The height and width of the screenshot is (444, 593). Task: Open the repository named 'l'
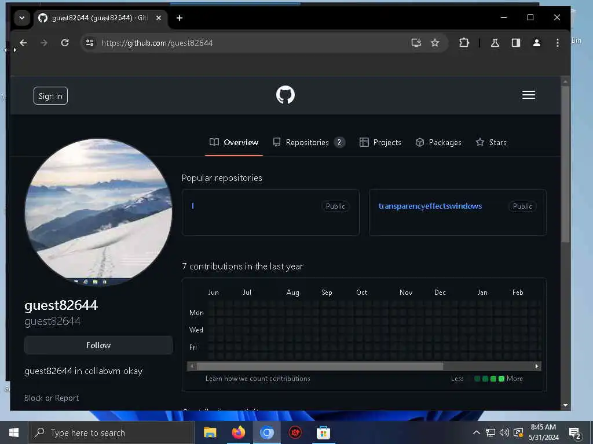[x=193, y=206]
